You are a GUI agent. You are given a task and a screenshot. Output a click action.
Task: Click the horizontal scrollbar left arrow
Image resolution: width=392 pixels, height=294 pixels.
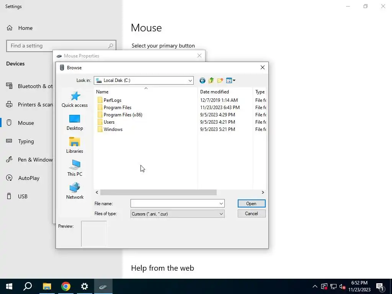coord(97,193)
